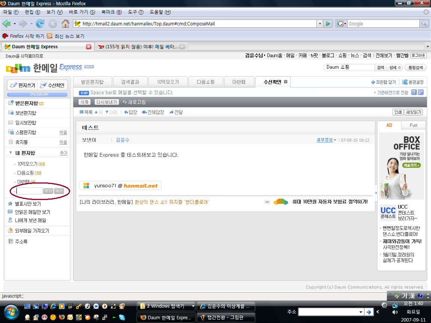Click 새로고침 refresh in mail toolbar
This screenshot has height=323, width=431.
(x=134, y=102)
